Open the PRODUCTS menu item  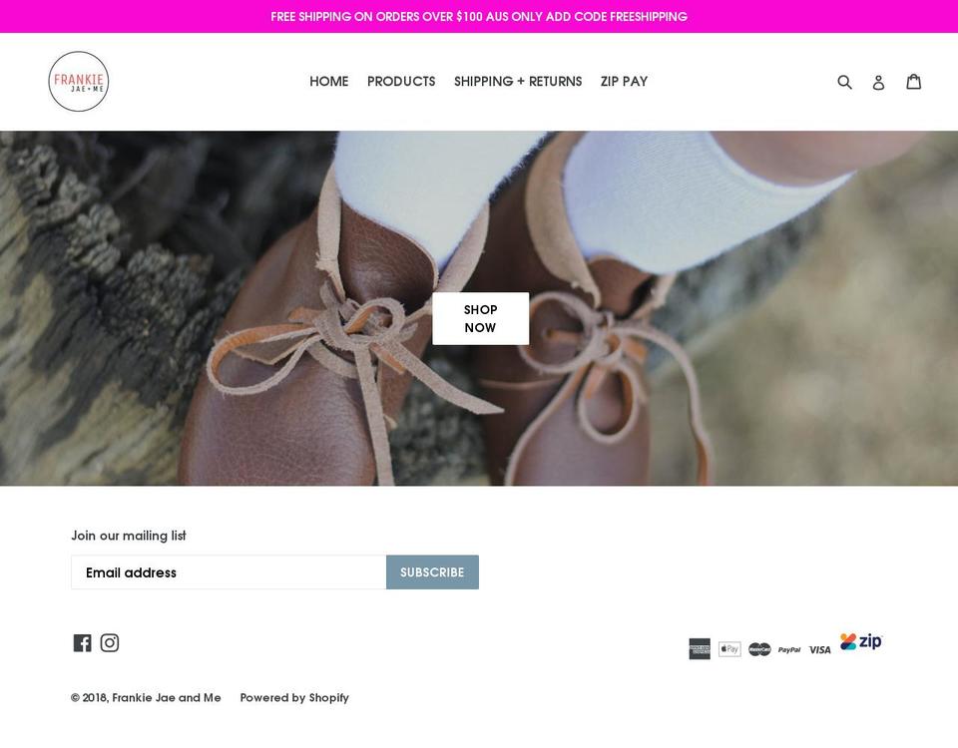(x=401, y=81)
